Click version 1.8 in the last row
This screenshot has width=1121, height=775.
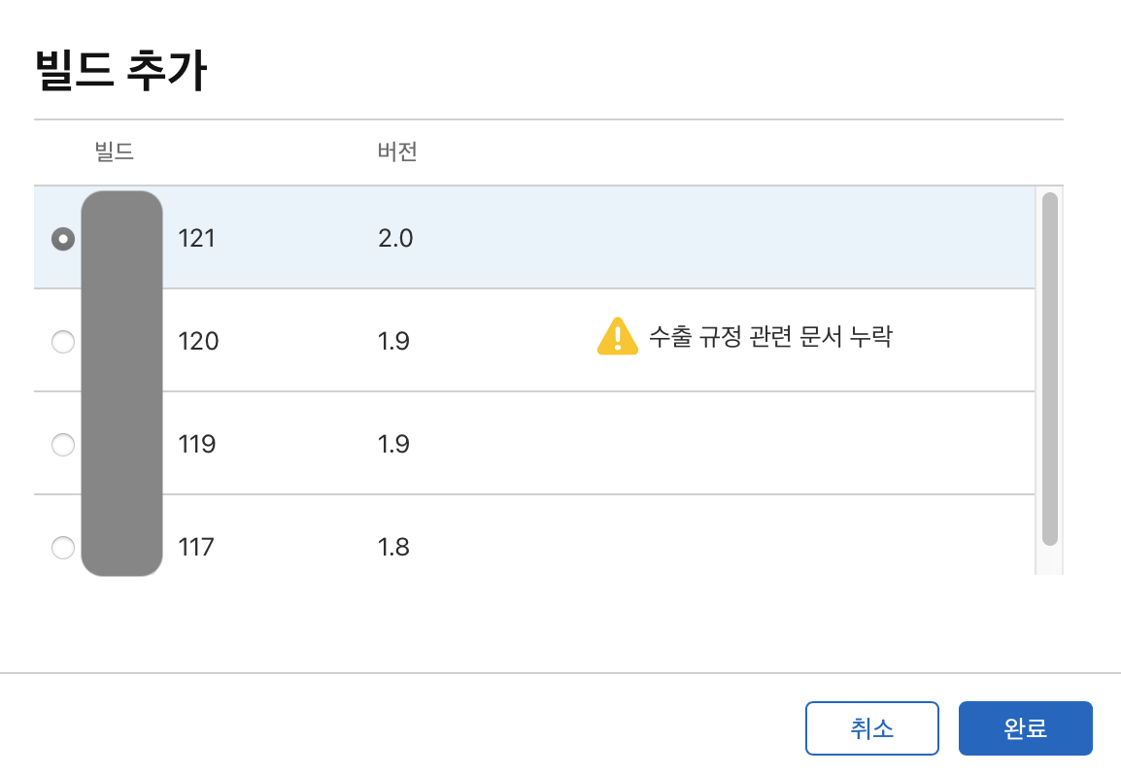(x=393, y=547)
